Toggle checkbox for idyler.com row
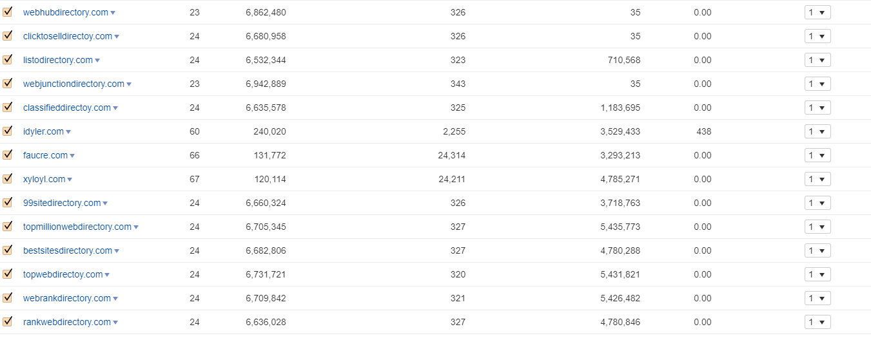This screenshot has height=338, width=871. pyautogui.click(x=8, y=131)
